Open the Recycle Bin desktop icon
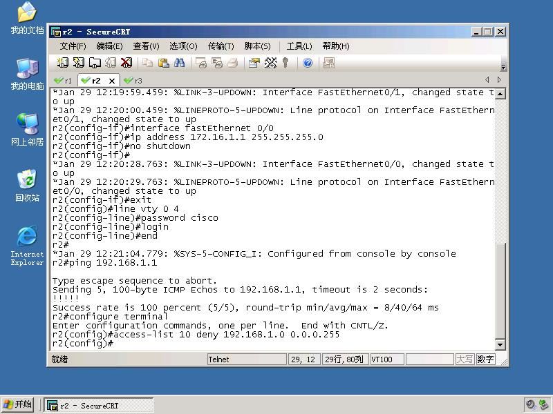The height and width of the screenshot is (414, 553). point(27,186)
